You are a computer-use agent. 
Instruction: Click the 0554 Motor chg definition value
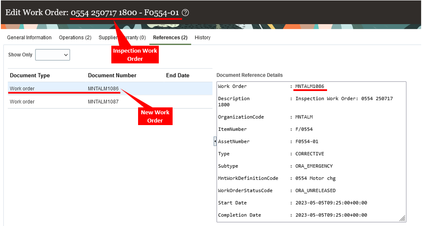[315, 178]
